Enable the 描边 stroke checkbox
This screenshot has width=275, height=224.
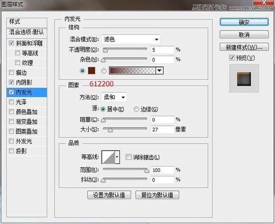click(x=11, y=72)
